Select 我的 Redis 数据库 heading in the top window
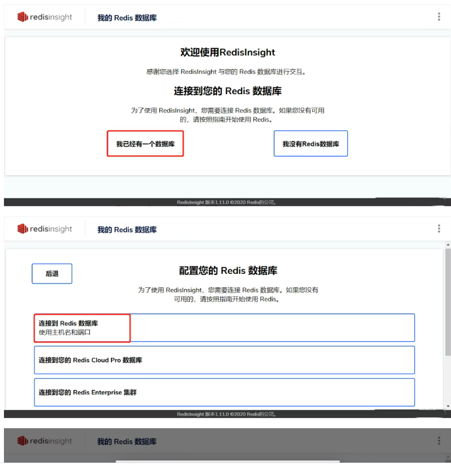The width and height of the screenshot is (451, 466). click(x=127, y=18)
